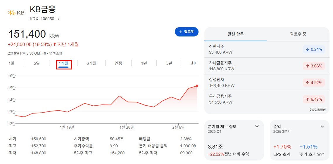The image size is (333, 164).
Task: Click the 시가총액 value 56.45조
Action: point(117,139)
